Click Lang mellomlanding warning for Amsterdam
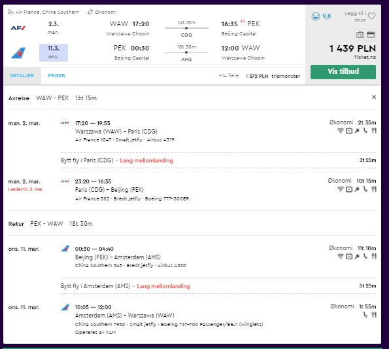The image size is (389, 349). pyautogui.click(x=163, y=286)
